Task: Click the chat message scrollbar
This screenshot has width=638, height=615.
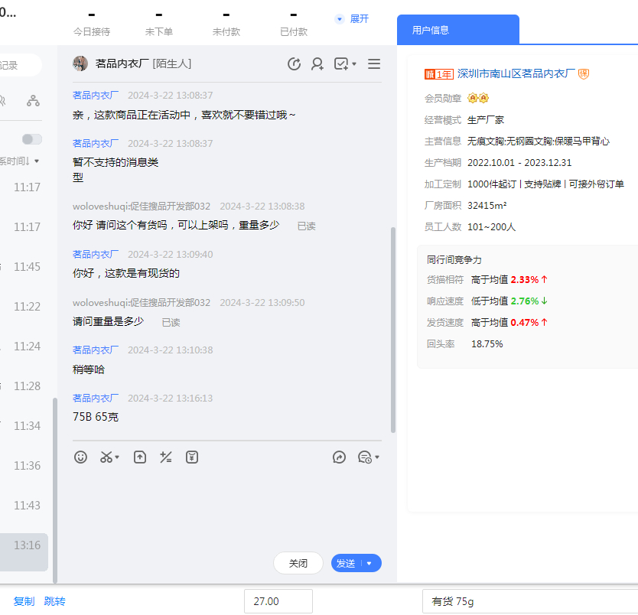Action: (393, 329)
